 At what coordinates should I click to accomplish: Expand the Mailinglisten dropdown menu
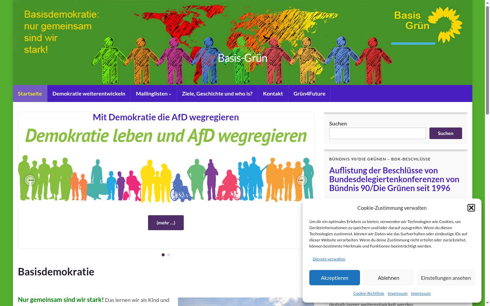(x=153, y=93)
